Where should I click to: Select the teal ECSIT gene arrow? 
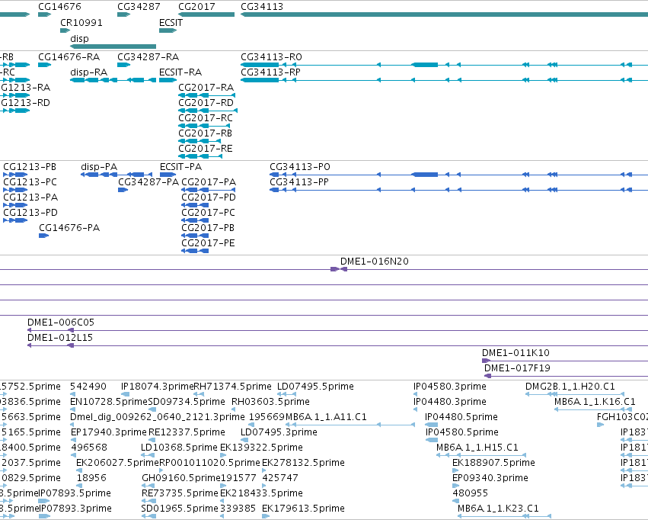[x=168, y=30]
